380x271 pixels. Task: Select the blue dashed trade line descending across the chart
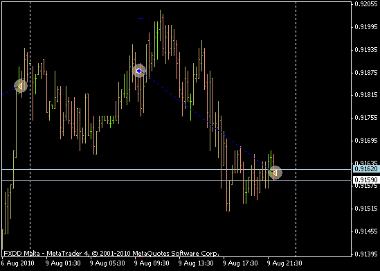[207, 122]
